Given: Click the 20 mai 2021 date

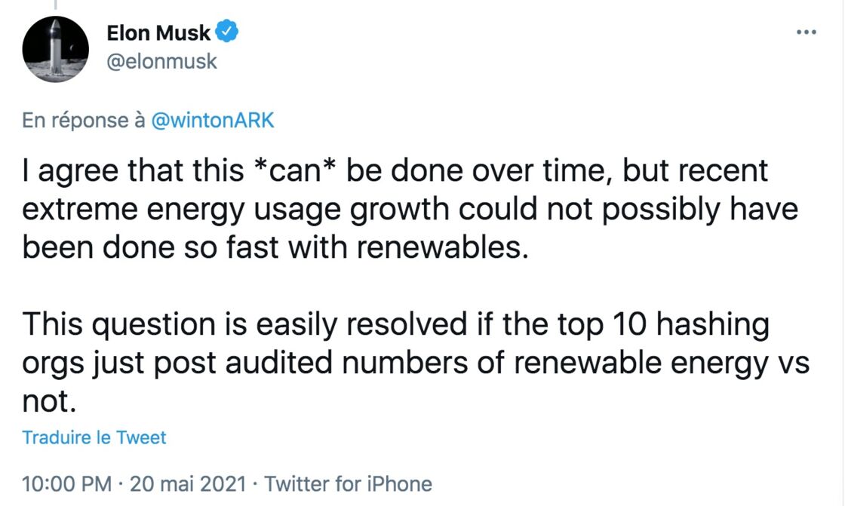Looking at the screenshot, I should click(188, 484).
